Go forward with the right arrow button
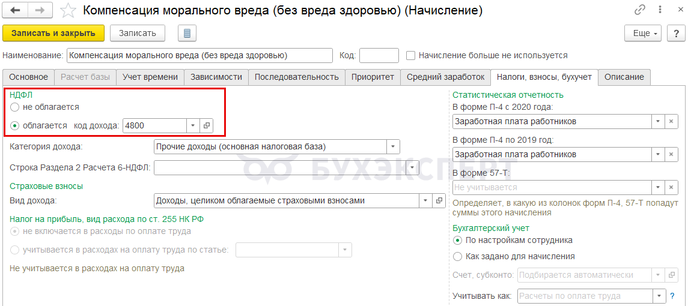The width and height of the screenshot is (688, 306). (40, 11)
